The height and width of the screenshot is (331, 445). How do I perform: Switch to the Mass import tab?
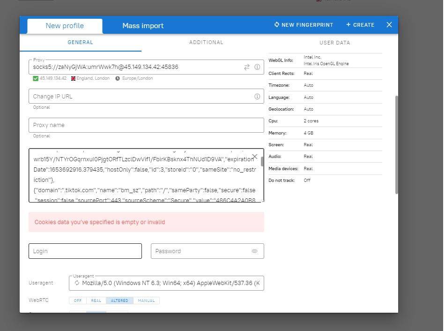click(143, 26)
